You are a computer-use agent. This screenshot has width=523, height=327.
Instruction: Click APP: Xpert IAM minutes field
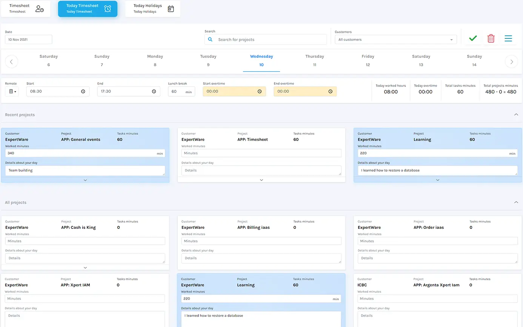tap(85, 299)
